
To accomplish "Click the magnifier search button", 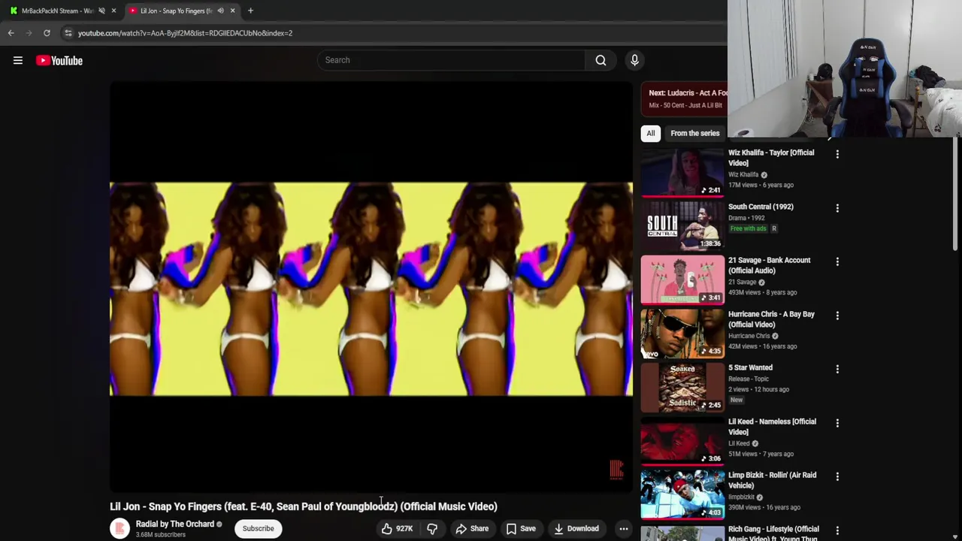I will click(600, 60).
